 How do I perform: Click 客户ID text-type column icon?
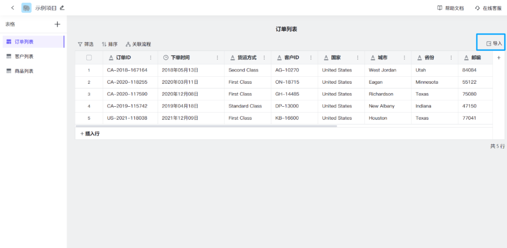(279, 58)
